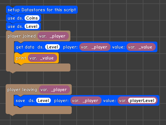The image size is (166, 125).
Task: Select the 'use ds. Coins' block label
Action: point(15,18)
